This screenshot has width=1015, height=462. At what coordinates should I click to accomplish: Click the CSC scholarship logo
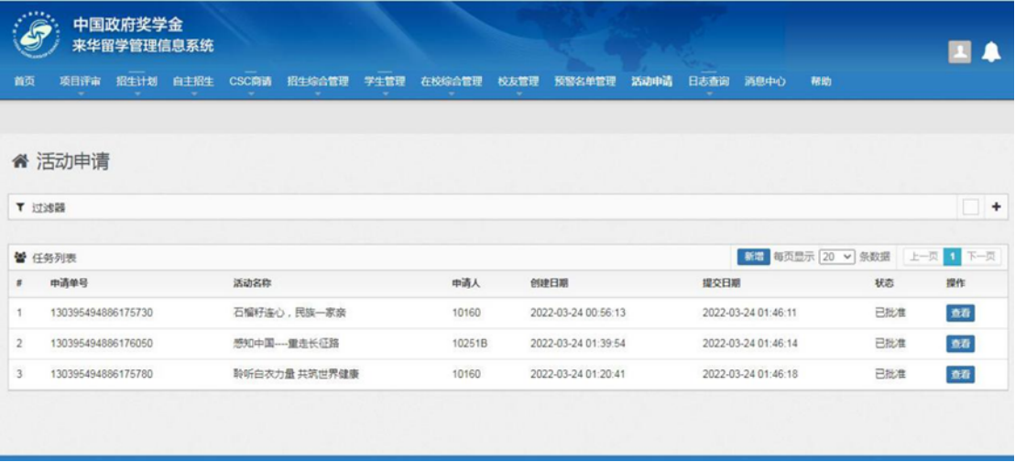36,35
